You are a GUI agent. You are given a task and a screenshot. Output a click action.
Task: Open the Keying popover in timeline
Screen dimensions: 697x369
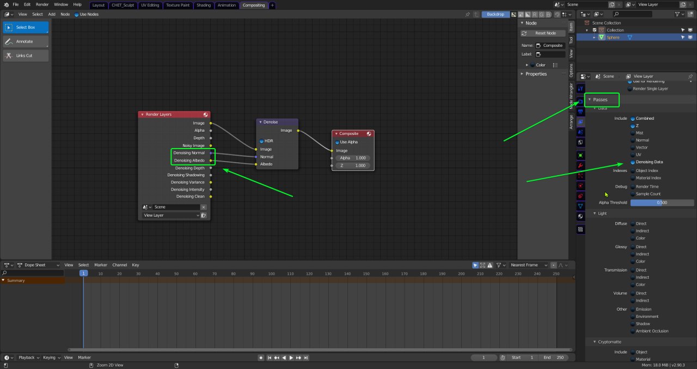[x=51, y=358]
